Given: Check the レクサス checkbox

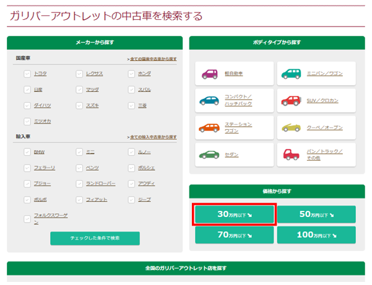Looking at the screenshot, I should (79, 74).
